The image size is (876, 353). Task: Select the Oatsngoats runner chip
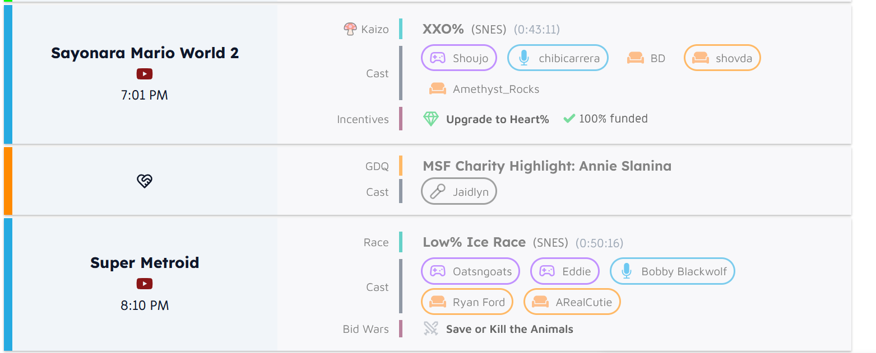point(470,272)
